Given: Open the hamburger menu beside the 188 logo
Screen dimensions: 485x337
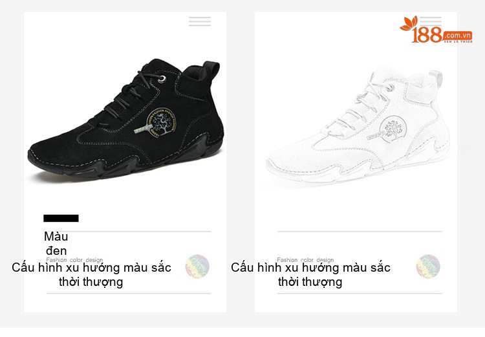Looking at the screenshot, I should [431, 21].
